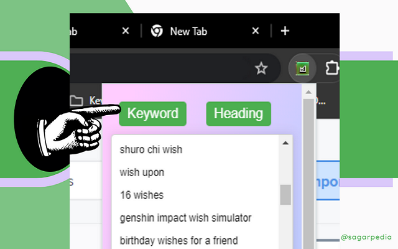The image size is (398, 249).
Task: Close the left partially visible tab
Action: coord(126,31)
